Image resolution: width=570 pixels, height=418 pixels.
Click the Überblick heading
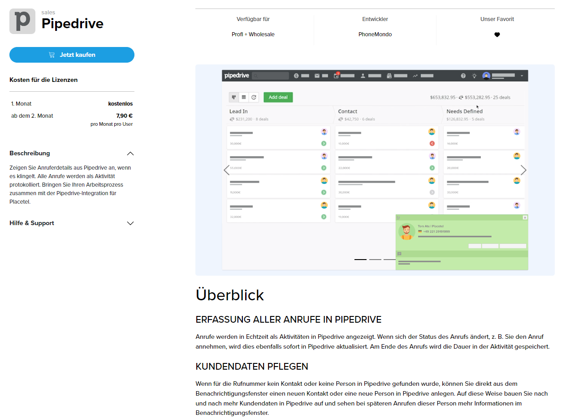(230, 295)
